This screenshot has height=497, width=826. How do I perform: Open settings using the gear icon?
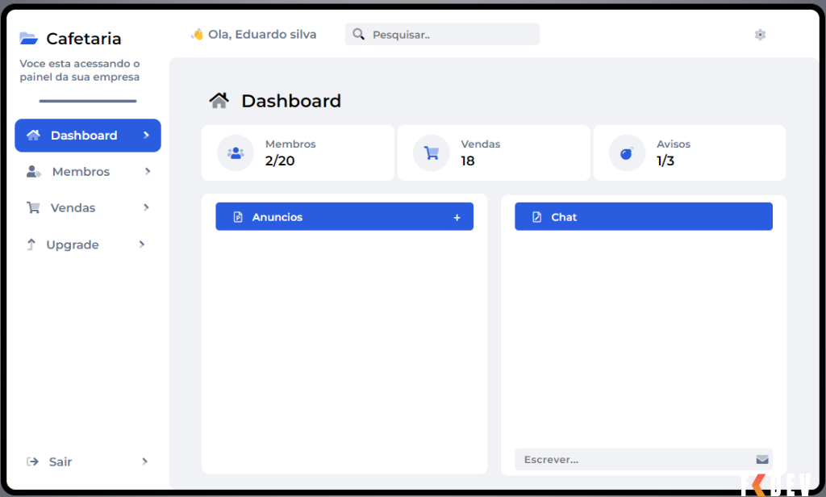coord(759,35)
